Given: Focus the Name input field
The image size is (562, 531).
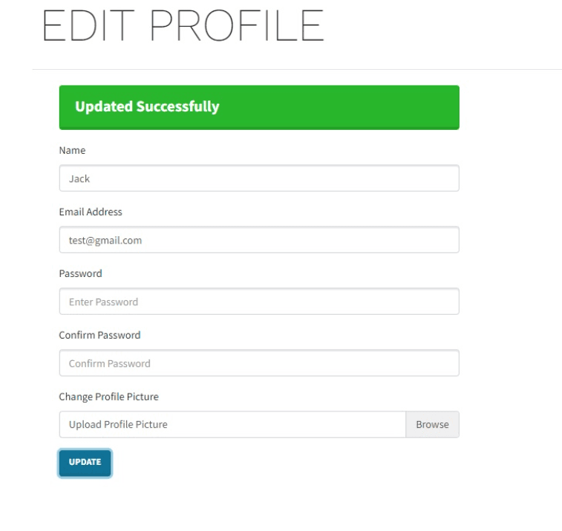Looking at the screenshot, I should click(258, 178).
